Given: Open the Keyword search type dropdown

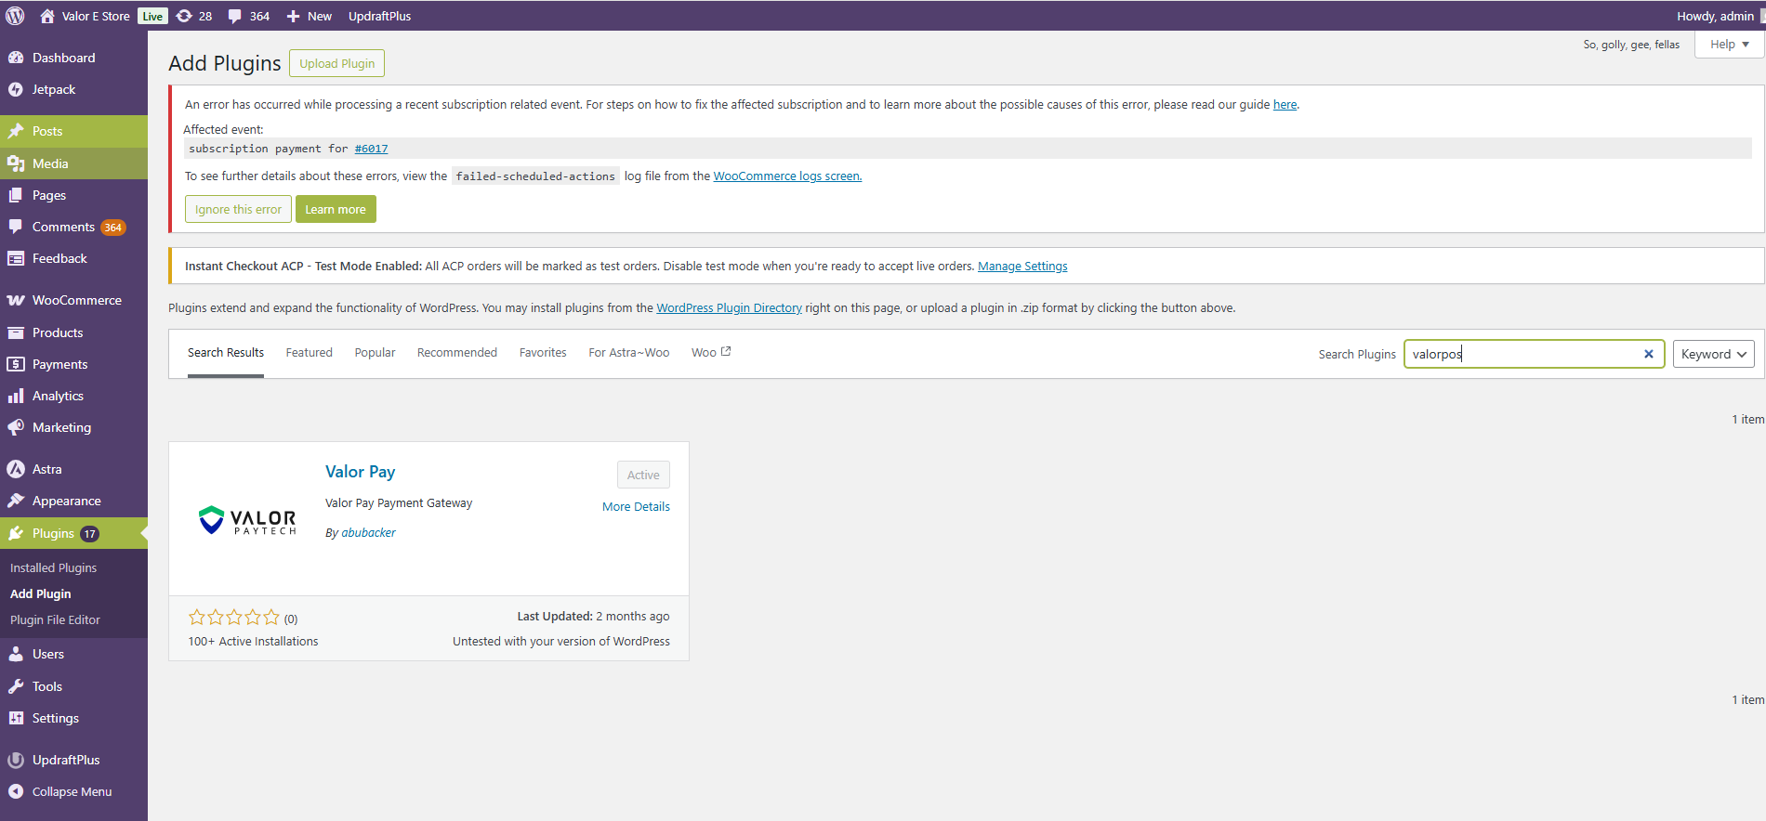Looking at the screenshot, I should point(1713,354).
